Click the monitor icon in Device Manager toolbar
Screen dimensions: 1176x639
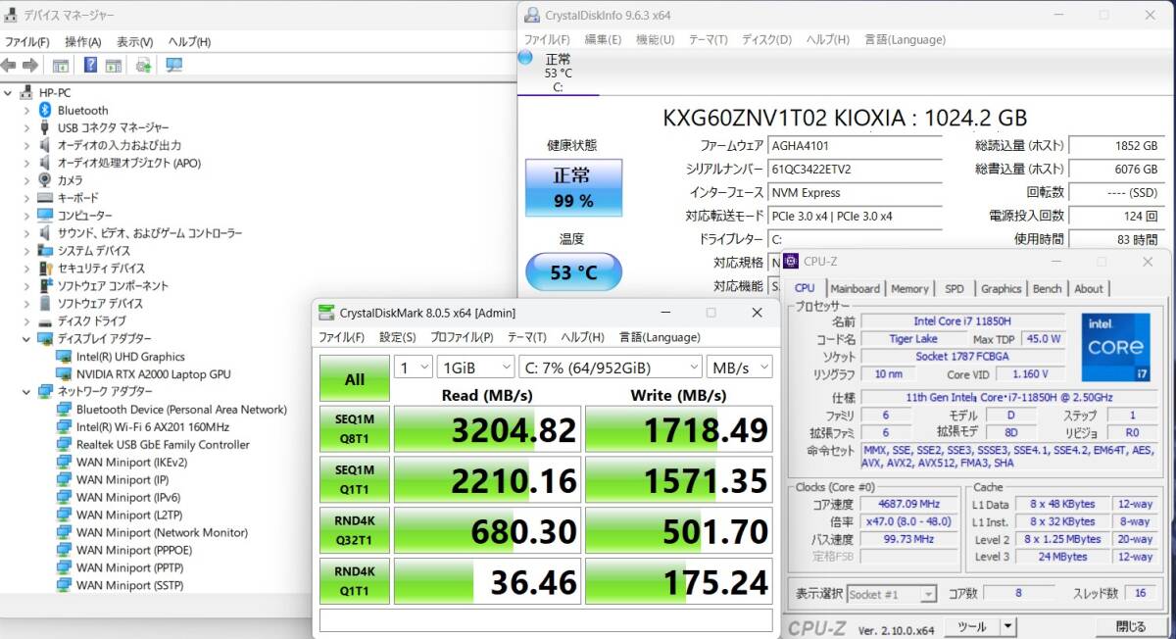174,65
